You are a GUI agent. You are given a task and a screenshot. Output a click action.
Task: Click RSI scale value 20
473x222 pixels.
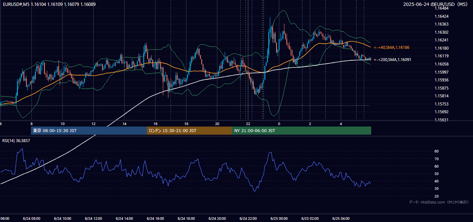(x=437, y=196)
